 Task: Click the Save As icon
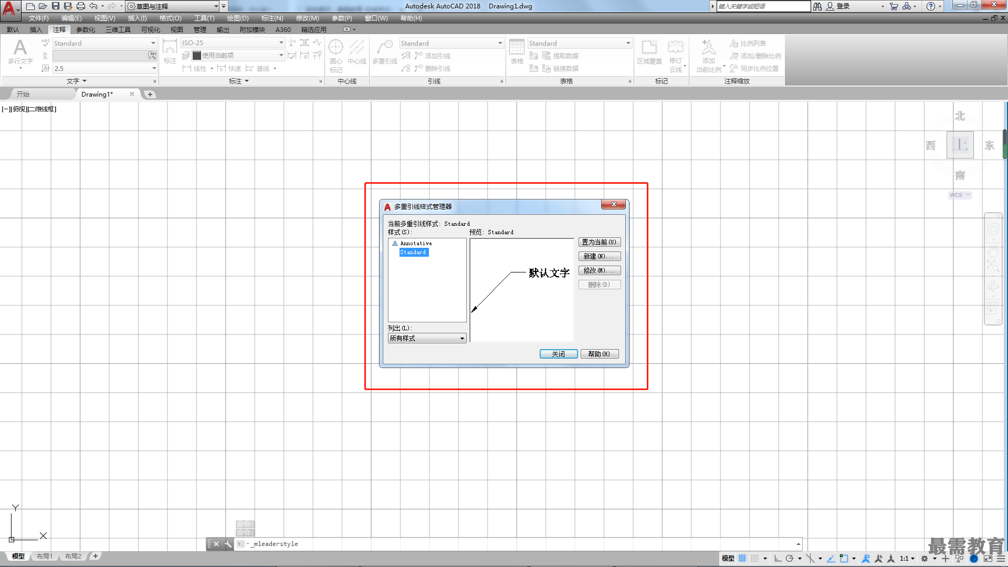68,6
